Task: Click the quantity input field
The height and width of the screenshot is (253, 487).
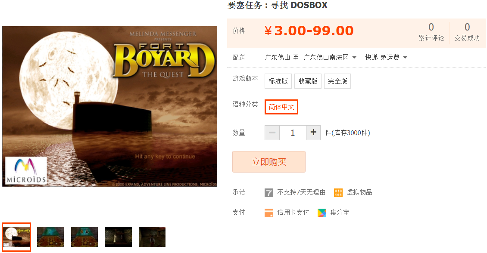Action: [293, 133]
